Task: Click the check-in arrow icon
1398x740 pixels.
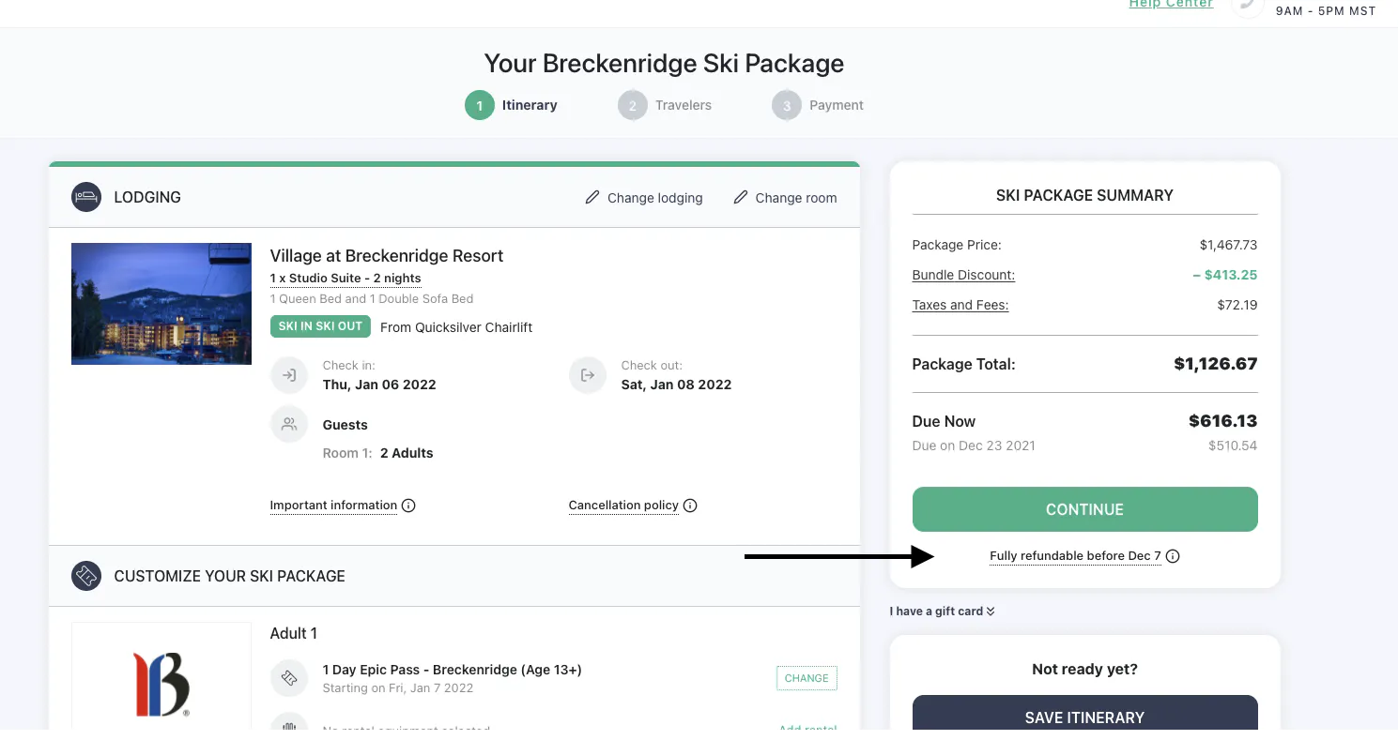Action: tap(289, 375)
